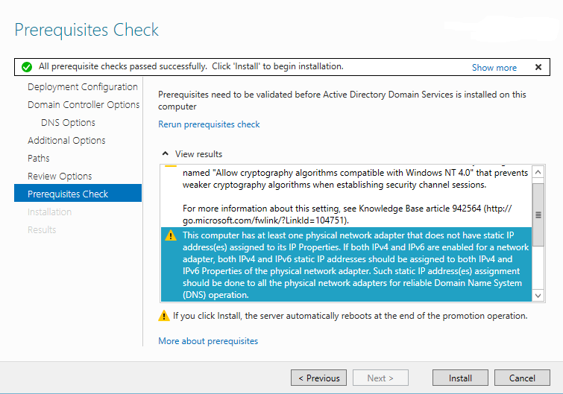Click the warning icon next to reboot notice
This screenshot has width=563, height=394.
[x=164, y=316]
